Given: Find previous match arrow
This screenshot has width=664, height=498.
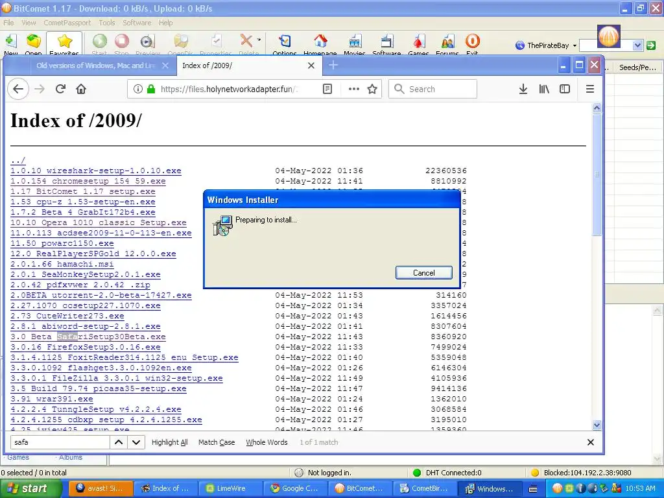Looking at the screenshot, I should click(x=119, y=442).
